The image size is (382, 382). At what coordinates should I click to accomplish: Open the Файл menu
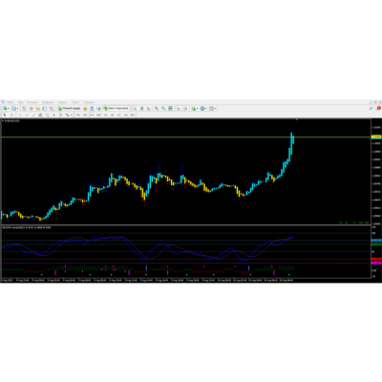tap(11, 102)
